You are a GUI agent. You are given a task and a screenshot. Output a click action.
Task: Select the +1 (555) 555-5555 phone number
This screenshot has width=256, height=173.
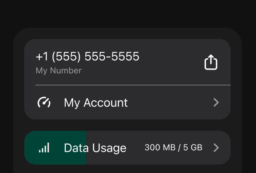[87, 56]
